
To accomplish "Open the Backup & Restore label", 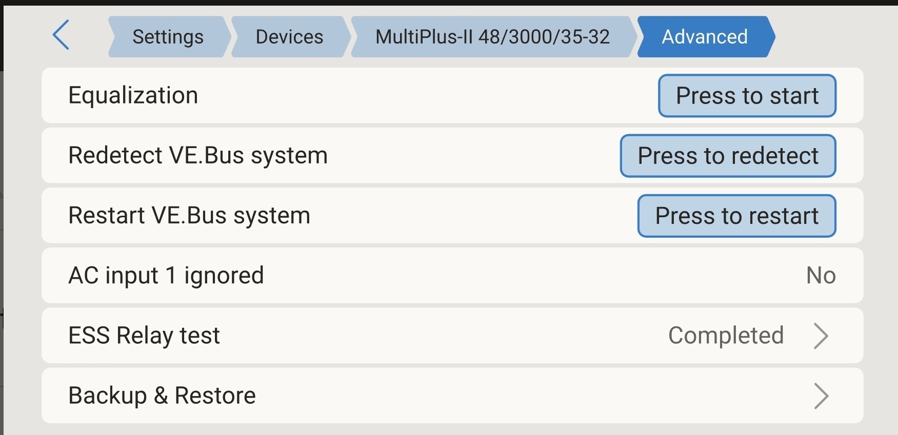I will click(x=162, y=396).
